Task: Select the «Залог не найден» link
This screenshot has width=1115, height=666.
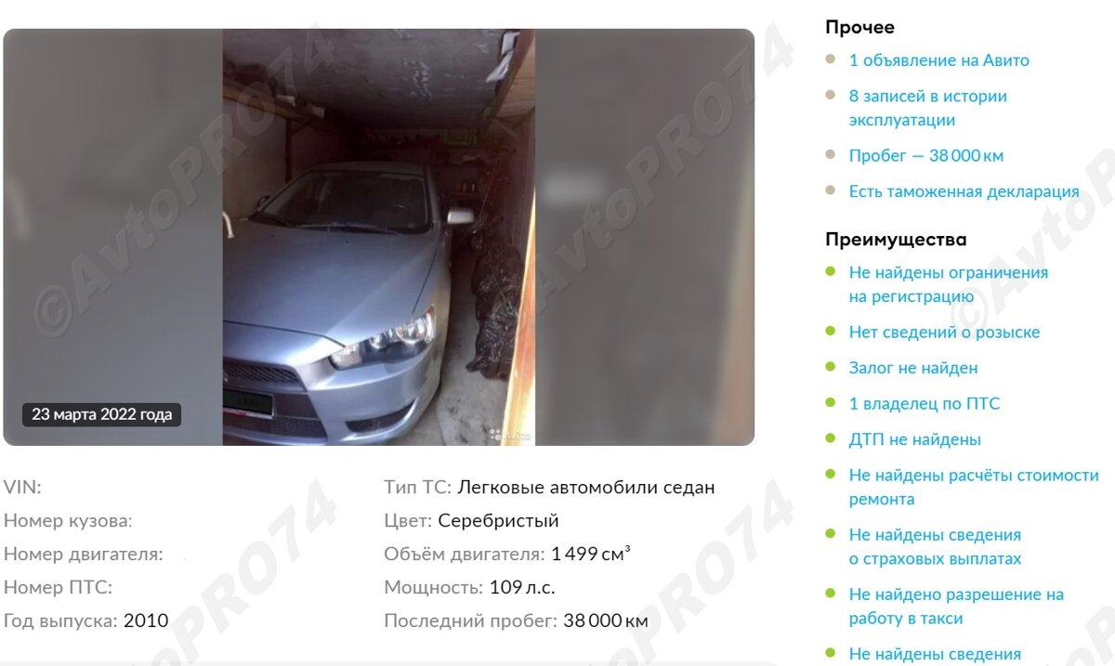Action: point(912,368)
